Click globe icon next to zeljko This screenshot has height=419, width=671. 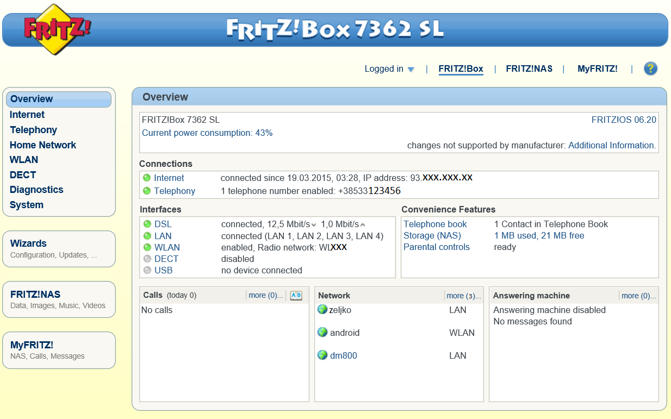pyautogui.click(x=322, y=309)
